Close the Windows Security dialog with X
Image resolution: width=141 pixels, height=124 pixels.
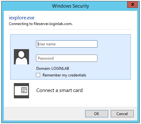[x=132, y=4]
